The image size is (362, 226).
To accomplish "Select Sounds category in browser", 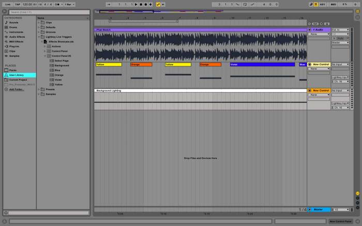I will [x=13, y=23].
